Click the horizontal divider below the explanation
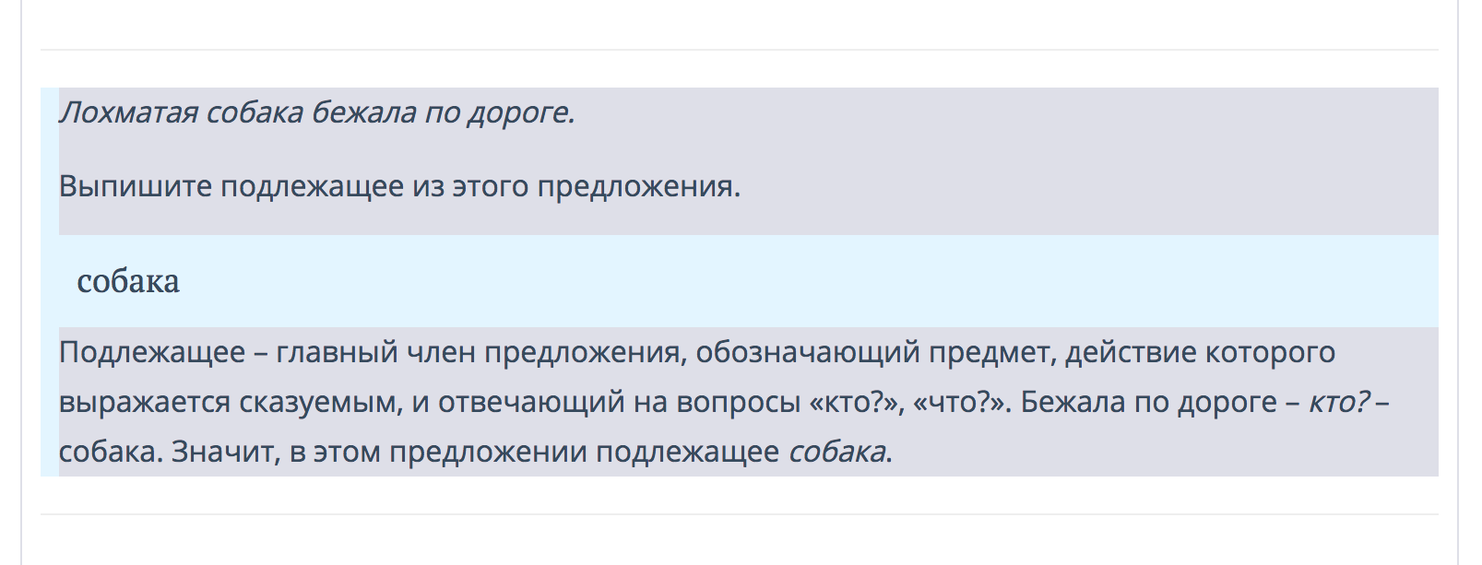The width and height of the screenshot is (1482, 565). (740, 514)
